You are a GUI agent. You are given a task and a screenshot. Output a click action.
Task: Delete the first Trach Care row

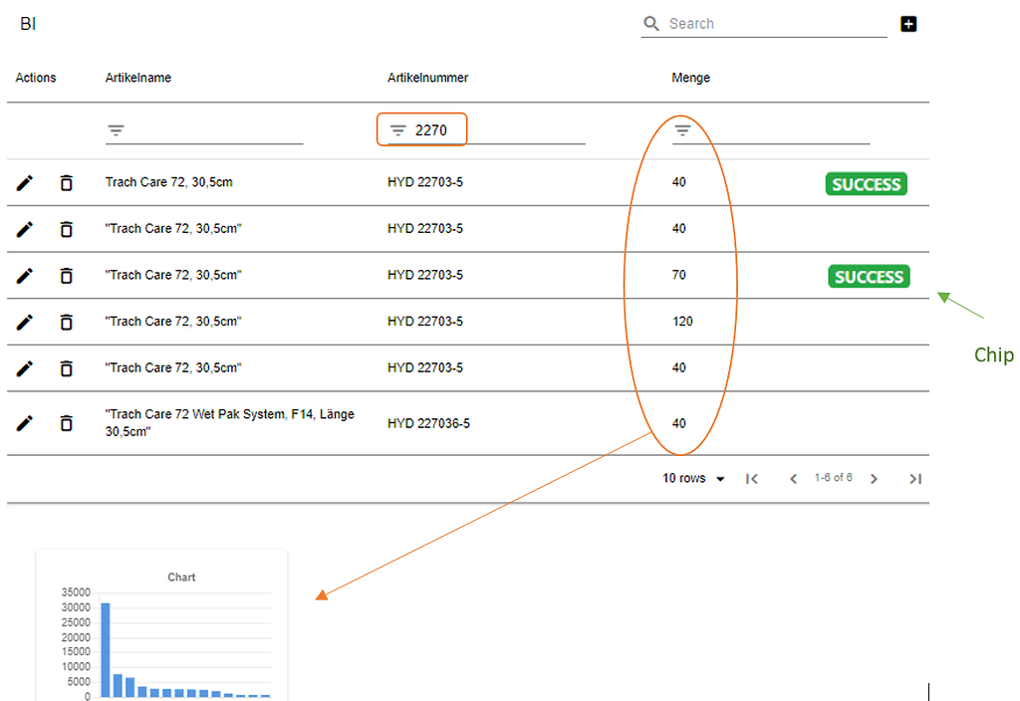(x=66, y=182)
